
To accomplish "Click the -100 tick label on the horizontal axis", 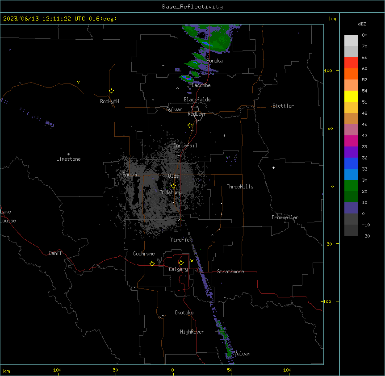I will tap(56, 370).
